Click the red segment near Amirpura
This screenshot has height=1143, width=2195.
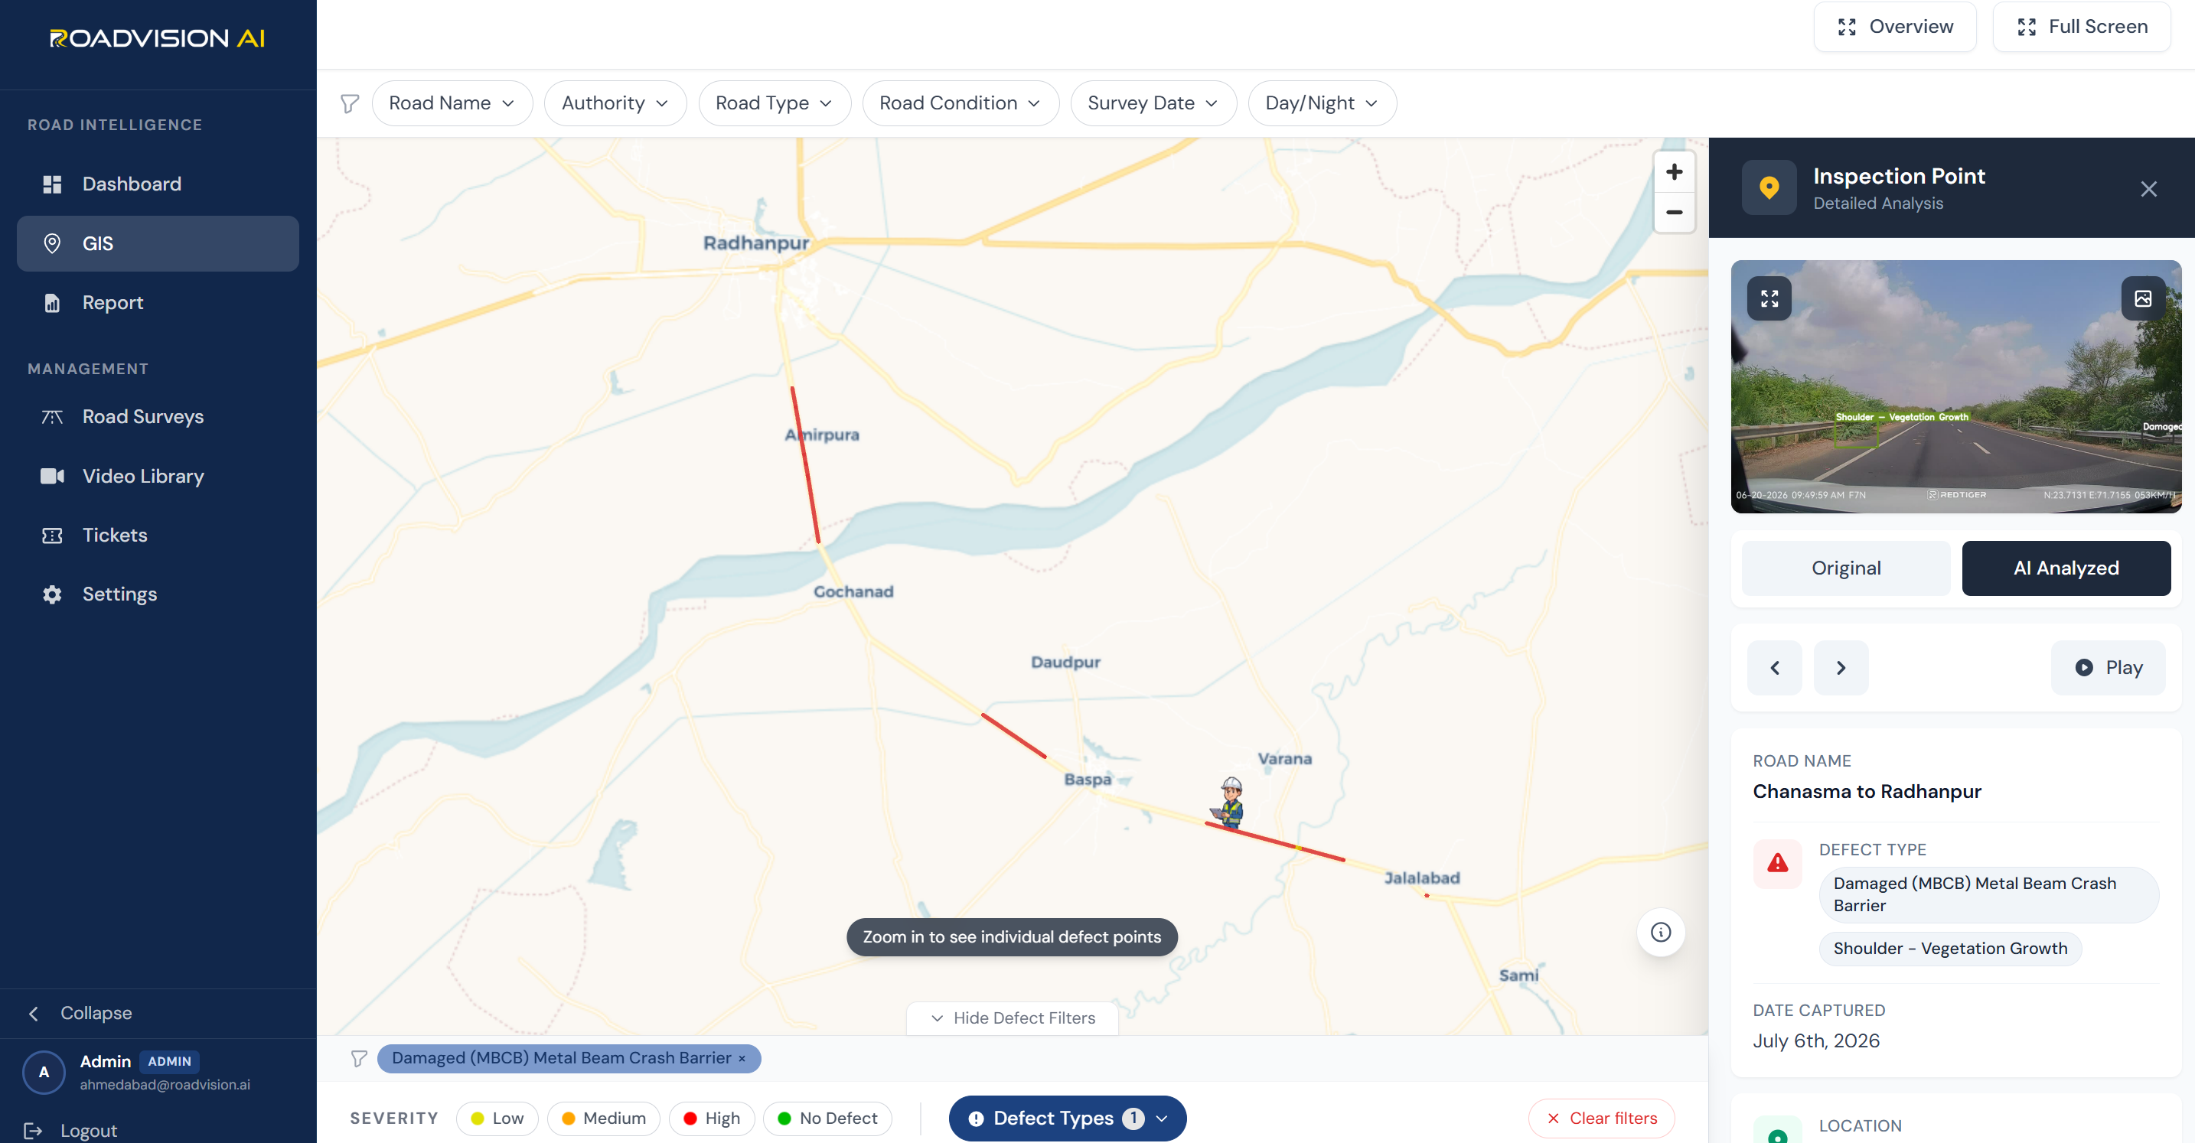(x=805, y=466)
